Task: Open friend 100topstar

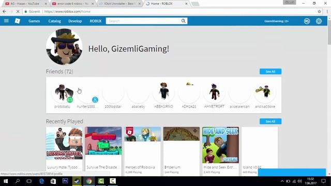Action: click(x=113, y=95)
